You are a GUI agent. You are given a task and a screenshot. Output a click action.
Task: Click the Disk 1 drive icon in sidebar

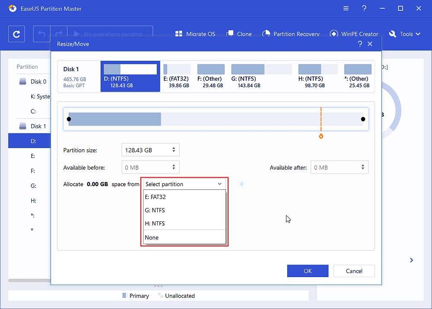[22, 126]
